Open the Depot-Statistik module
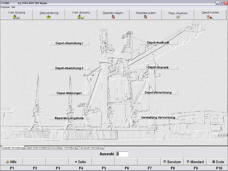 point(158,67)
